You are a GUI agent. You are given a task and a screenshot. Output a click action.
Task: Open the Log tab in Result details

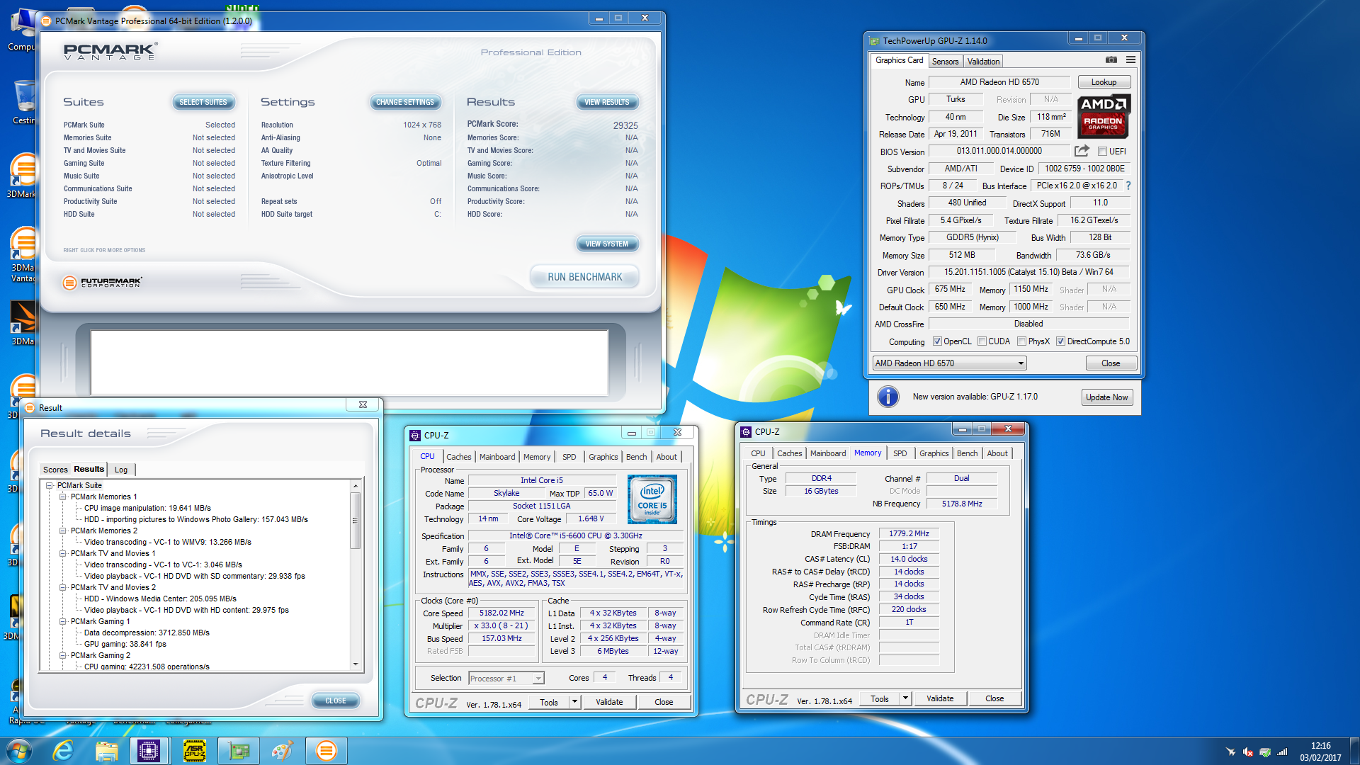pos(121,470)
